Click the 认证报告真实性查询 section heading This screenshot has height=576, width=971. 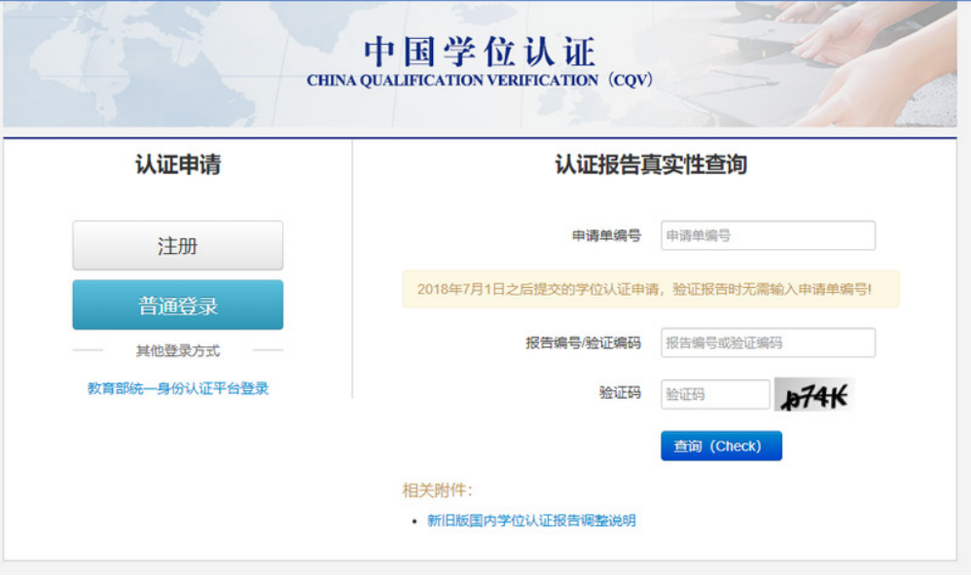tap(651, 165)
